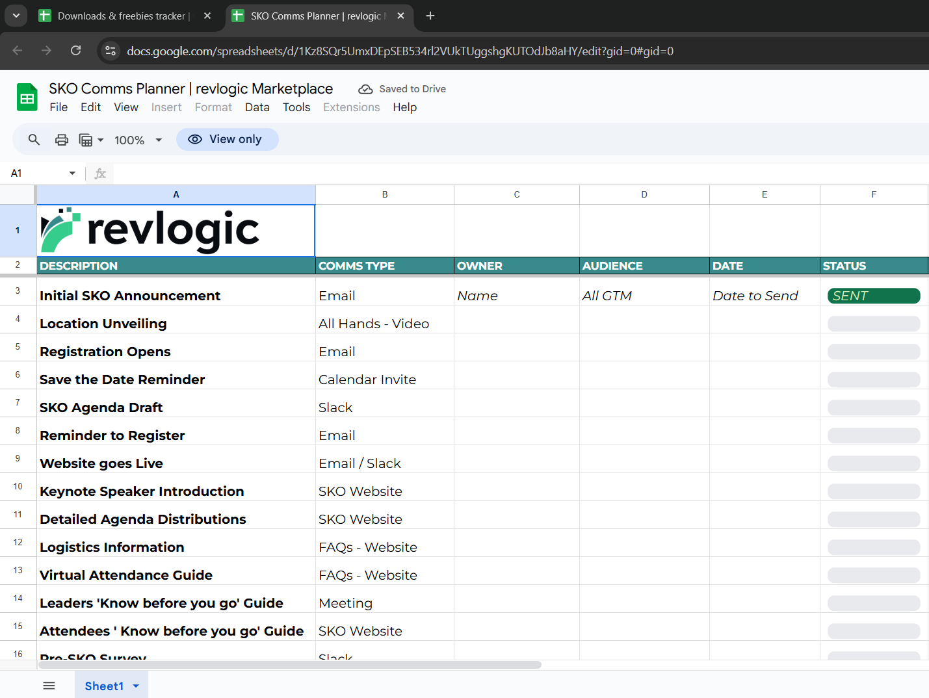Select the All GTM cell
Viewport: 929px width, 698px height.
click(x=644, y=291)
